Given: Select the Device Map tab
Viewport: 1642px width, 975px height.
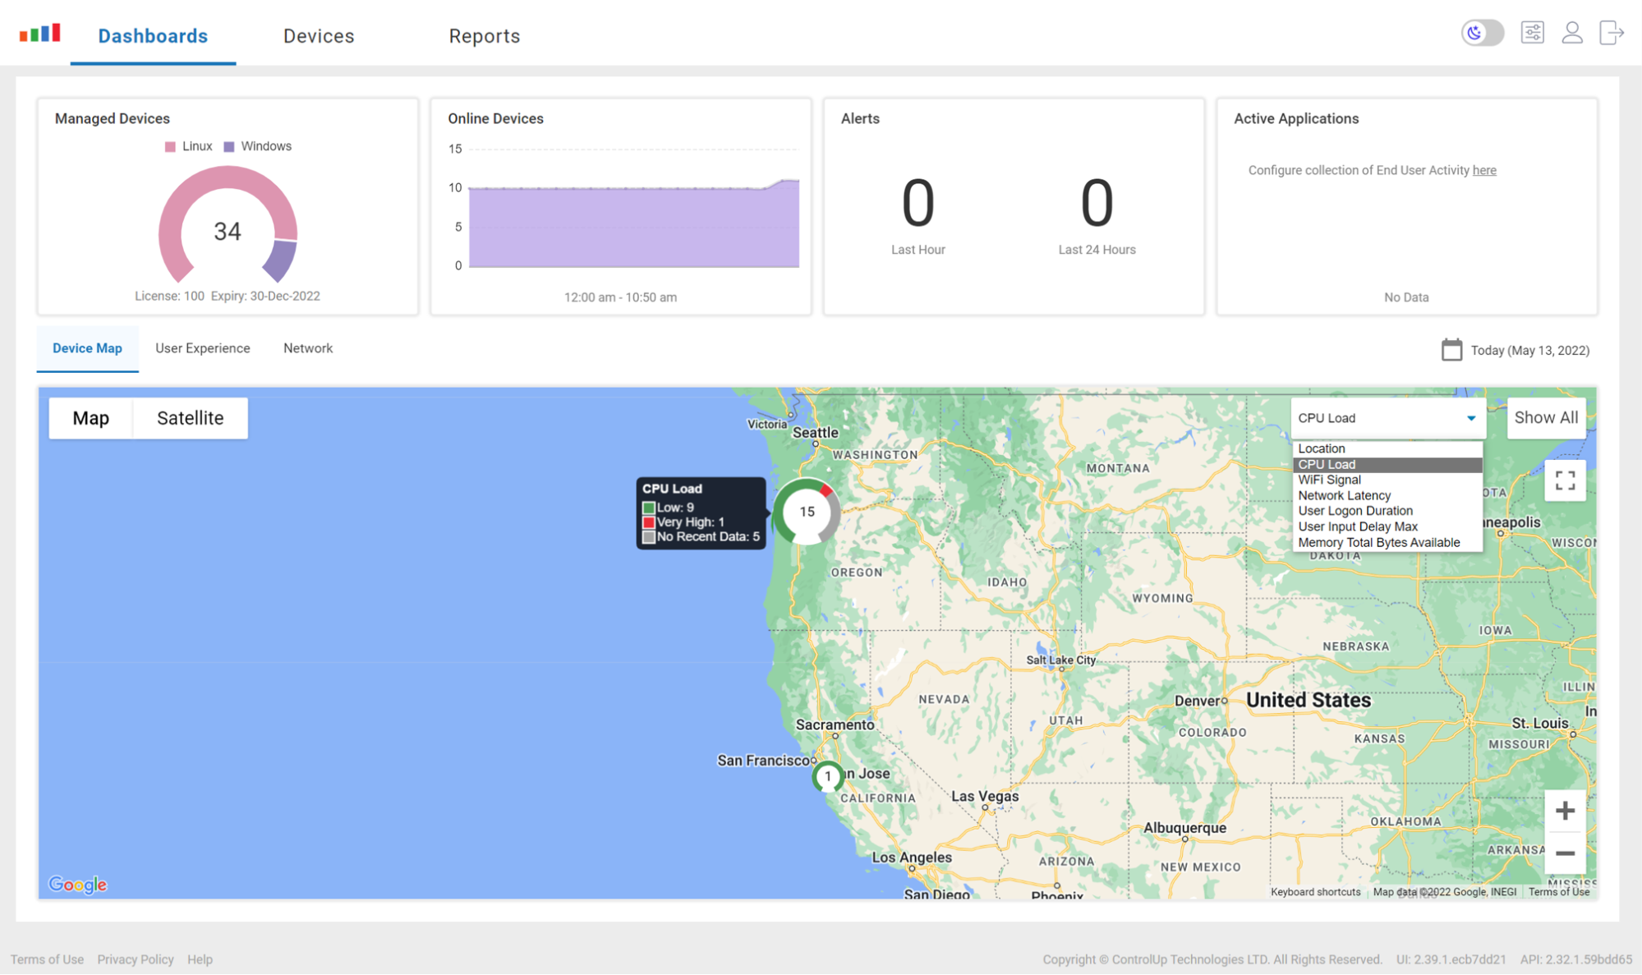Looking at the screenshot, I should pos(87,348).
